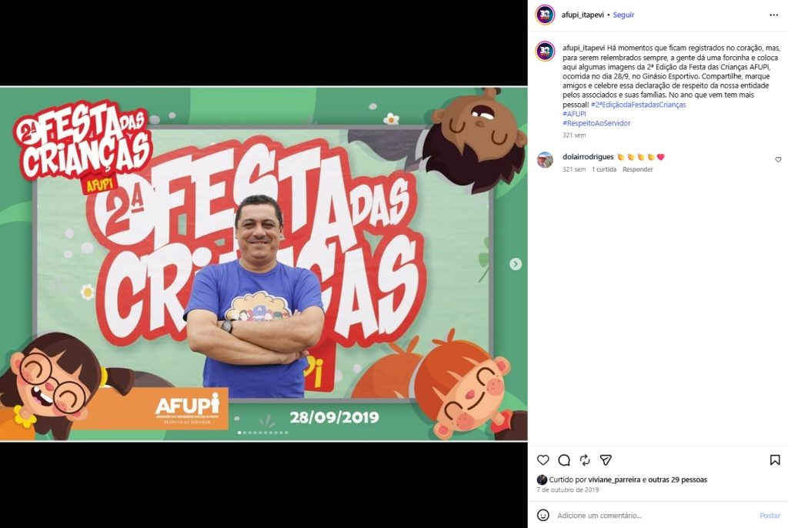
Task: Open comments via the speech bubble icon
Action: (564, 459)
